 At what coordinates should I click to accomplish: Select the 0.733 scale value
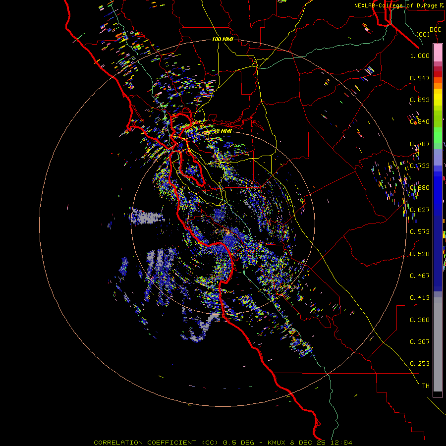tap(420, 166)
